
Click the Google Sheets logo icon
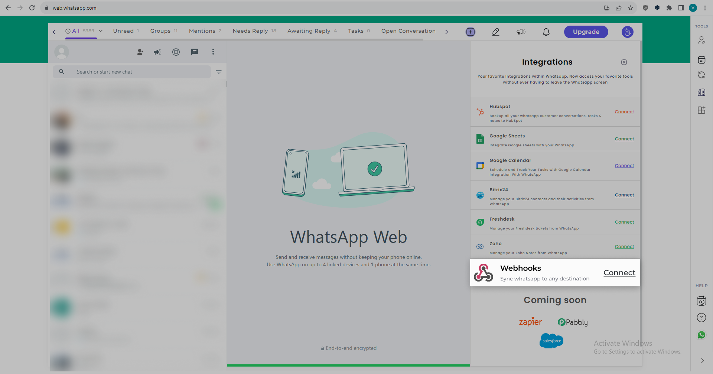[x=480, y=139]
